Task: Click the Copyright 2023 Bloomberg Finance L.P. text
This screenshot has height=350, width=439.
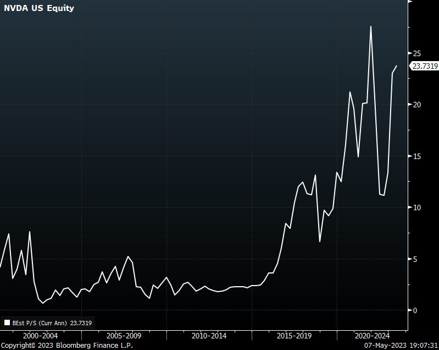Action: pyautogui.click(x=67, y=346)
